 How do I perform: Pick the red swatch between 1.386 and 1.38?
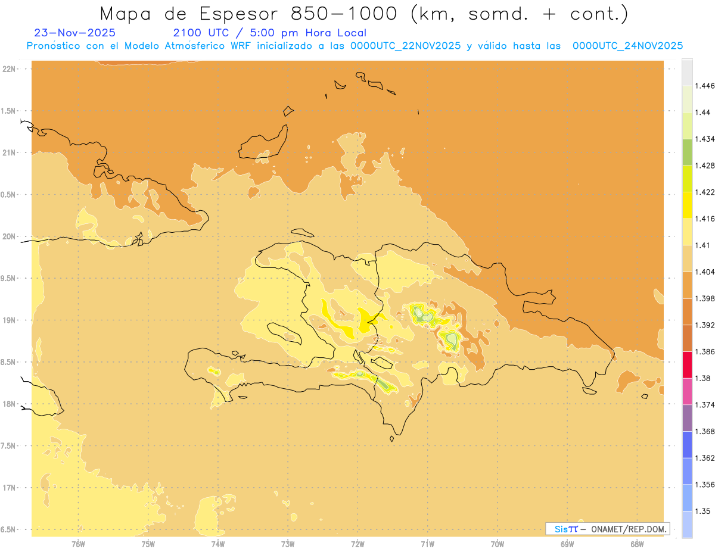[x=687, y=365]
